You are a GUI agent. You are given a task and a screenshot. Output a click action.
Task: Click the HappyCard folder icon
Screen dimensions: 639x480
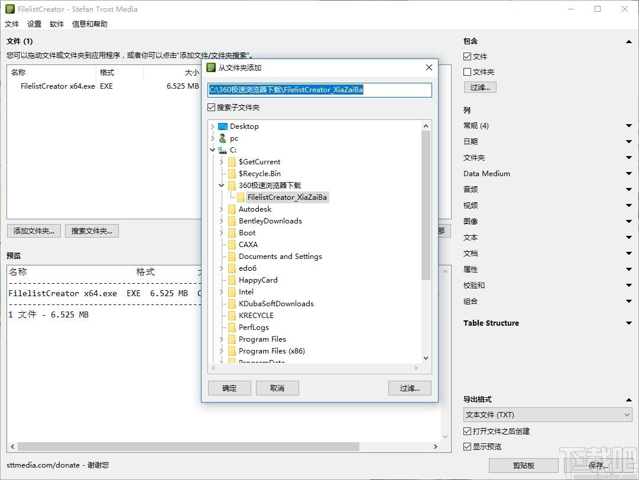point(232,280)
